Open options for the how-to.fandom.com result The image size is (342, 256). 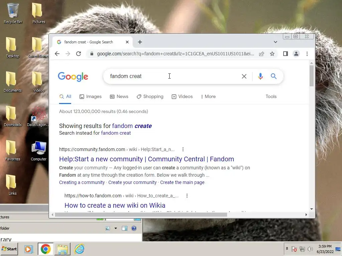tap(187, 196)
